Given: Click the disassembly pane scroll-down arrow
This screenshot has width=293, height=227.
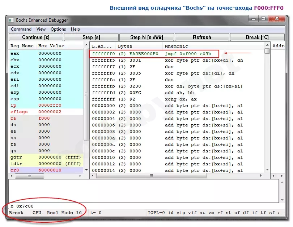Looking at the screenshot, I should point(267,170).
